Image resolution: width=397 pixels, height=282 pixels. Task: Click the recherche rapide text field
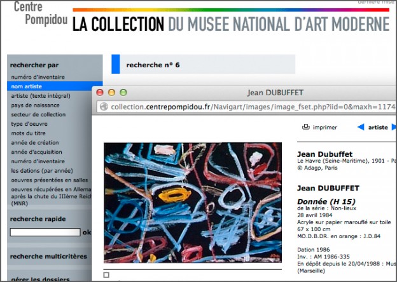pyautogui.click(x=45, y=232)
